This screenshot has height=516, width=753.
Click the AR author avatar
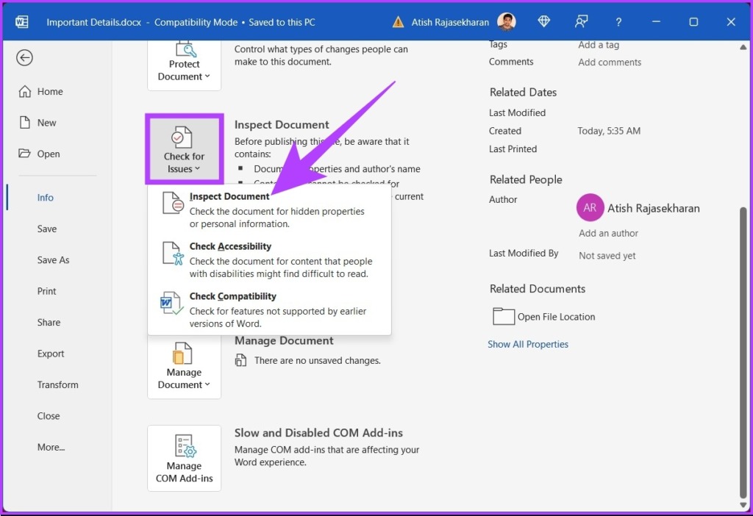(590, 208)
